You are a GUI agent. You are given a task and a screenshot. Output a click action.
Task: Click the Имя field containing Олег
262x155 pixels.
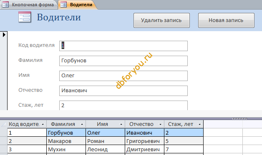123,76
